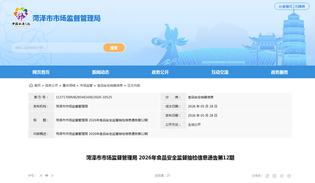315x183 pixels.
Task: Click the 内容概述 row summary text
Action: click(102, 134)
